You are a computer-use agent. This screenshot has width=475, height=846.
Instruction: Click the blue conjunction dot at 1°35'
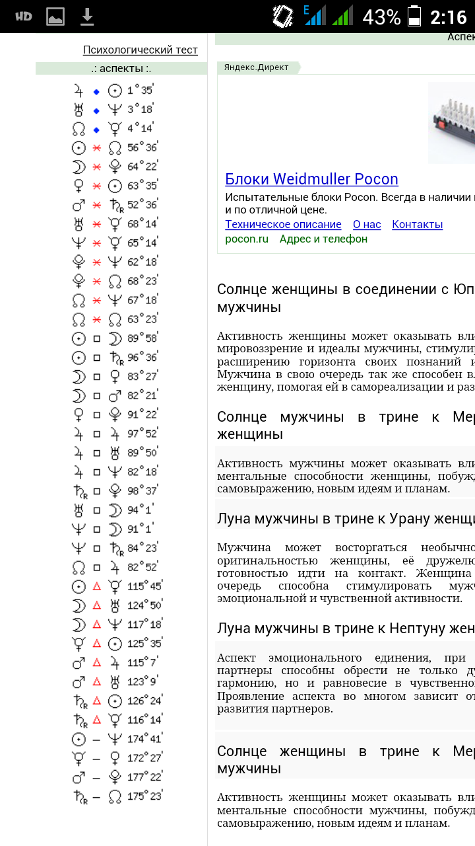[x=96, y=91]
